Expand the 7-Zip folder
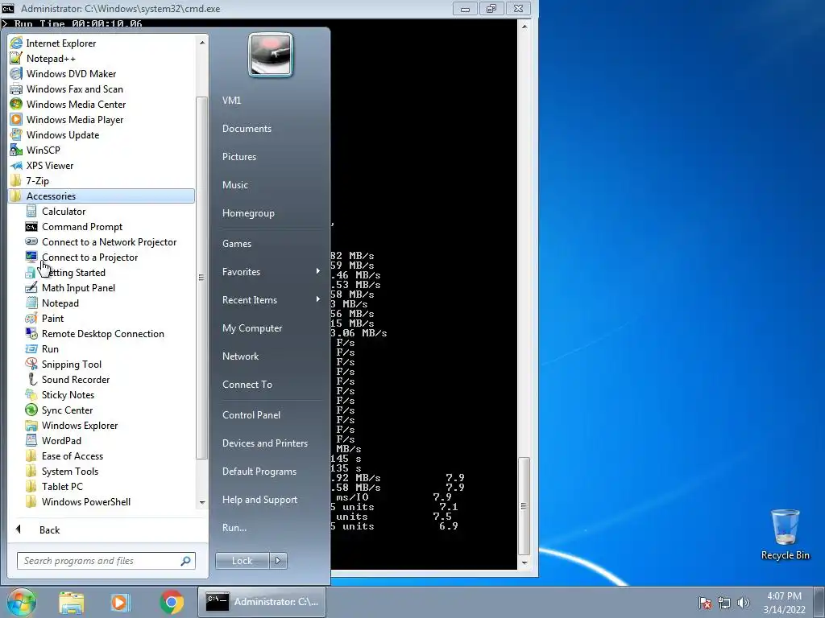 [x=37, y=180]
